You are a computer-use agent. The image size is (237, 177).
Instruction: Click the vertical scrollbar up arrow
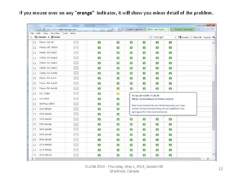click(214, 43)
